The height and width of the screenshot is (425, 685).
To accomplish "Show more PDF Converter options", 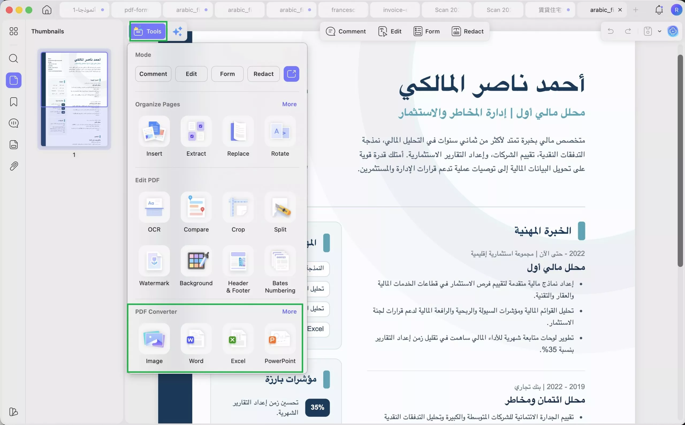I will [289, 312].
